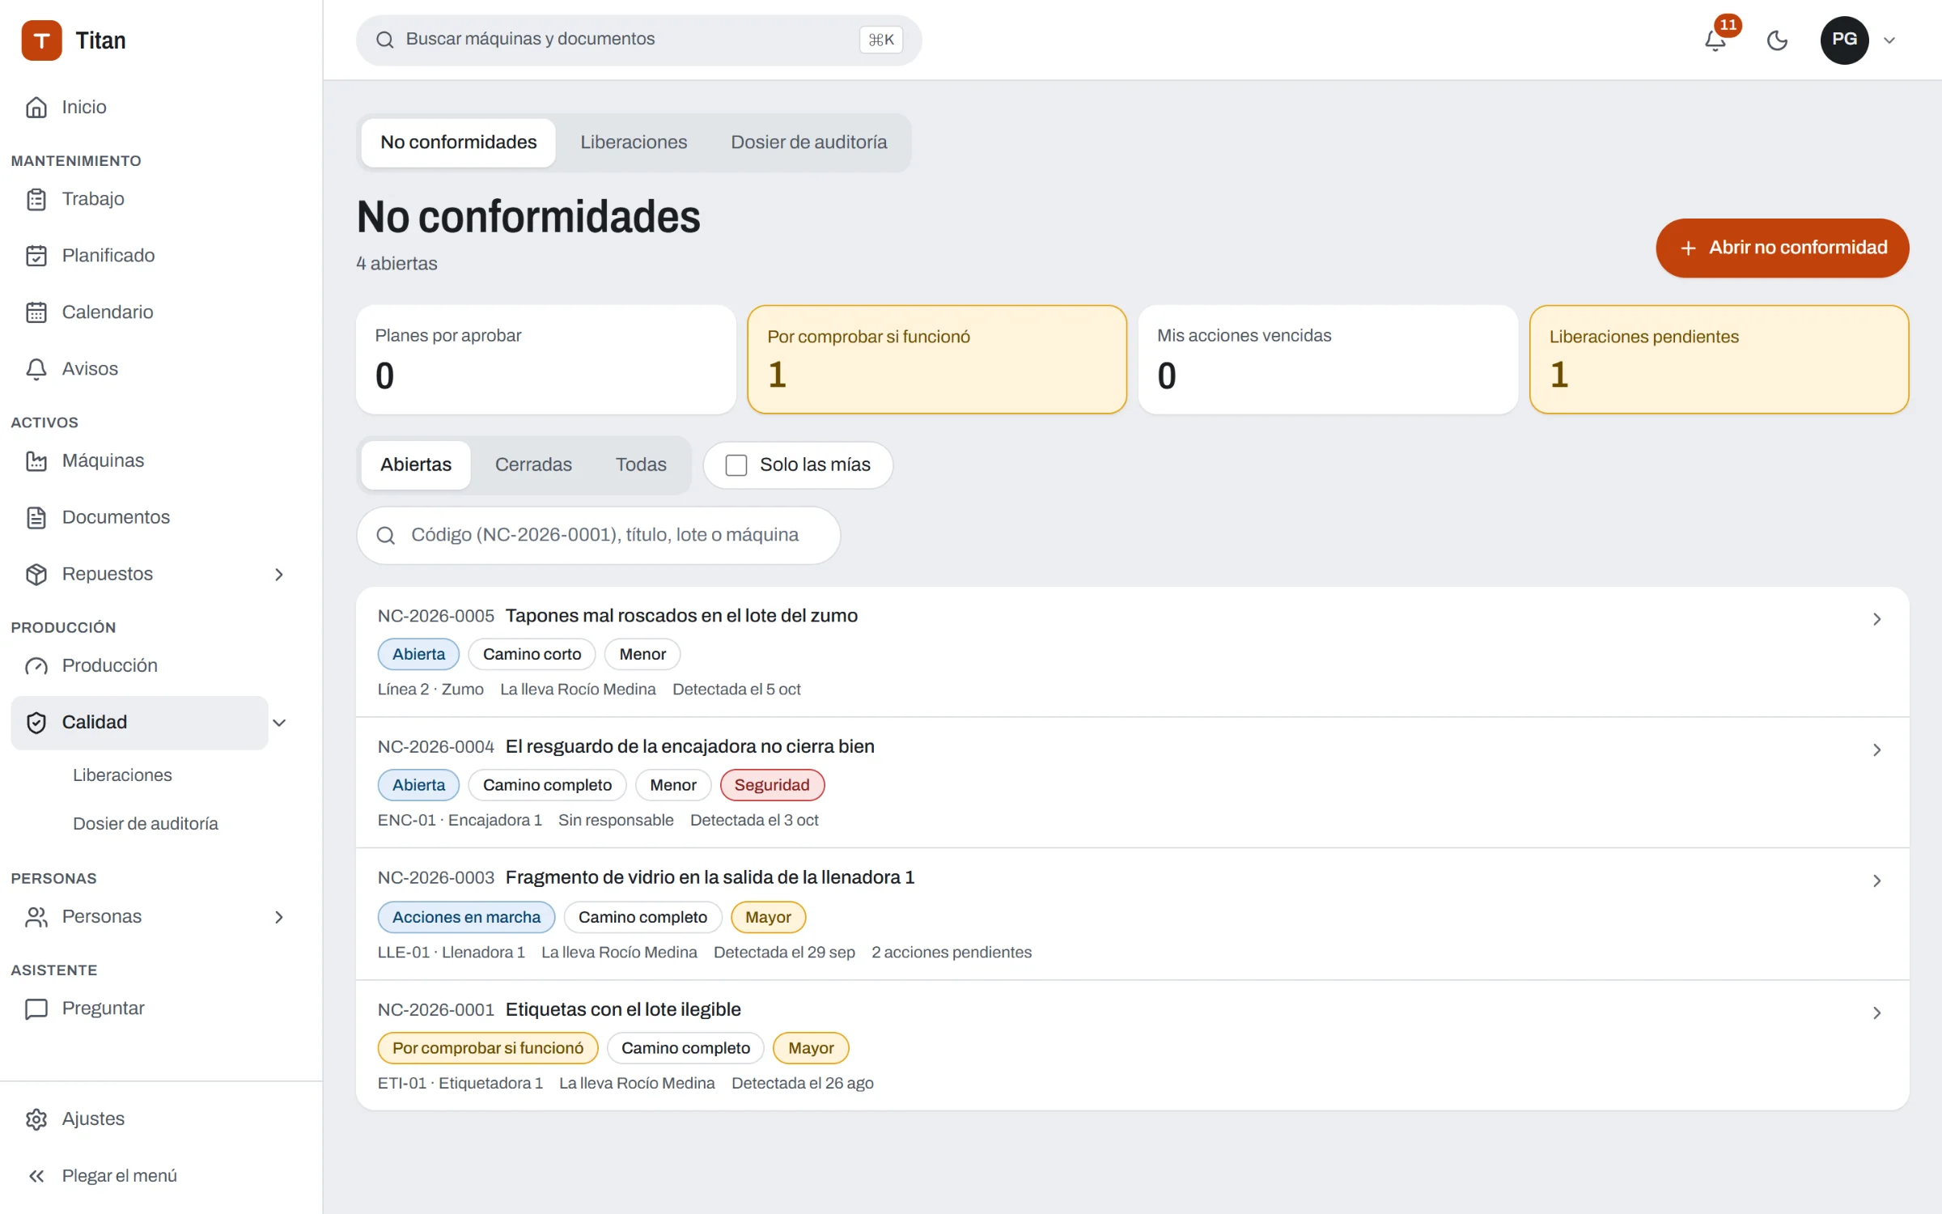Select Calidad shield icon
The image size is (1942, 1214).
click(x=36, y=722)
